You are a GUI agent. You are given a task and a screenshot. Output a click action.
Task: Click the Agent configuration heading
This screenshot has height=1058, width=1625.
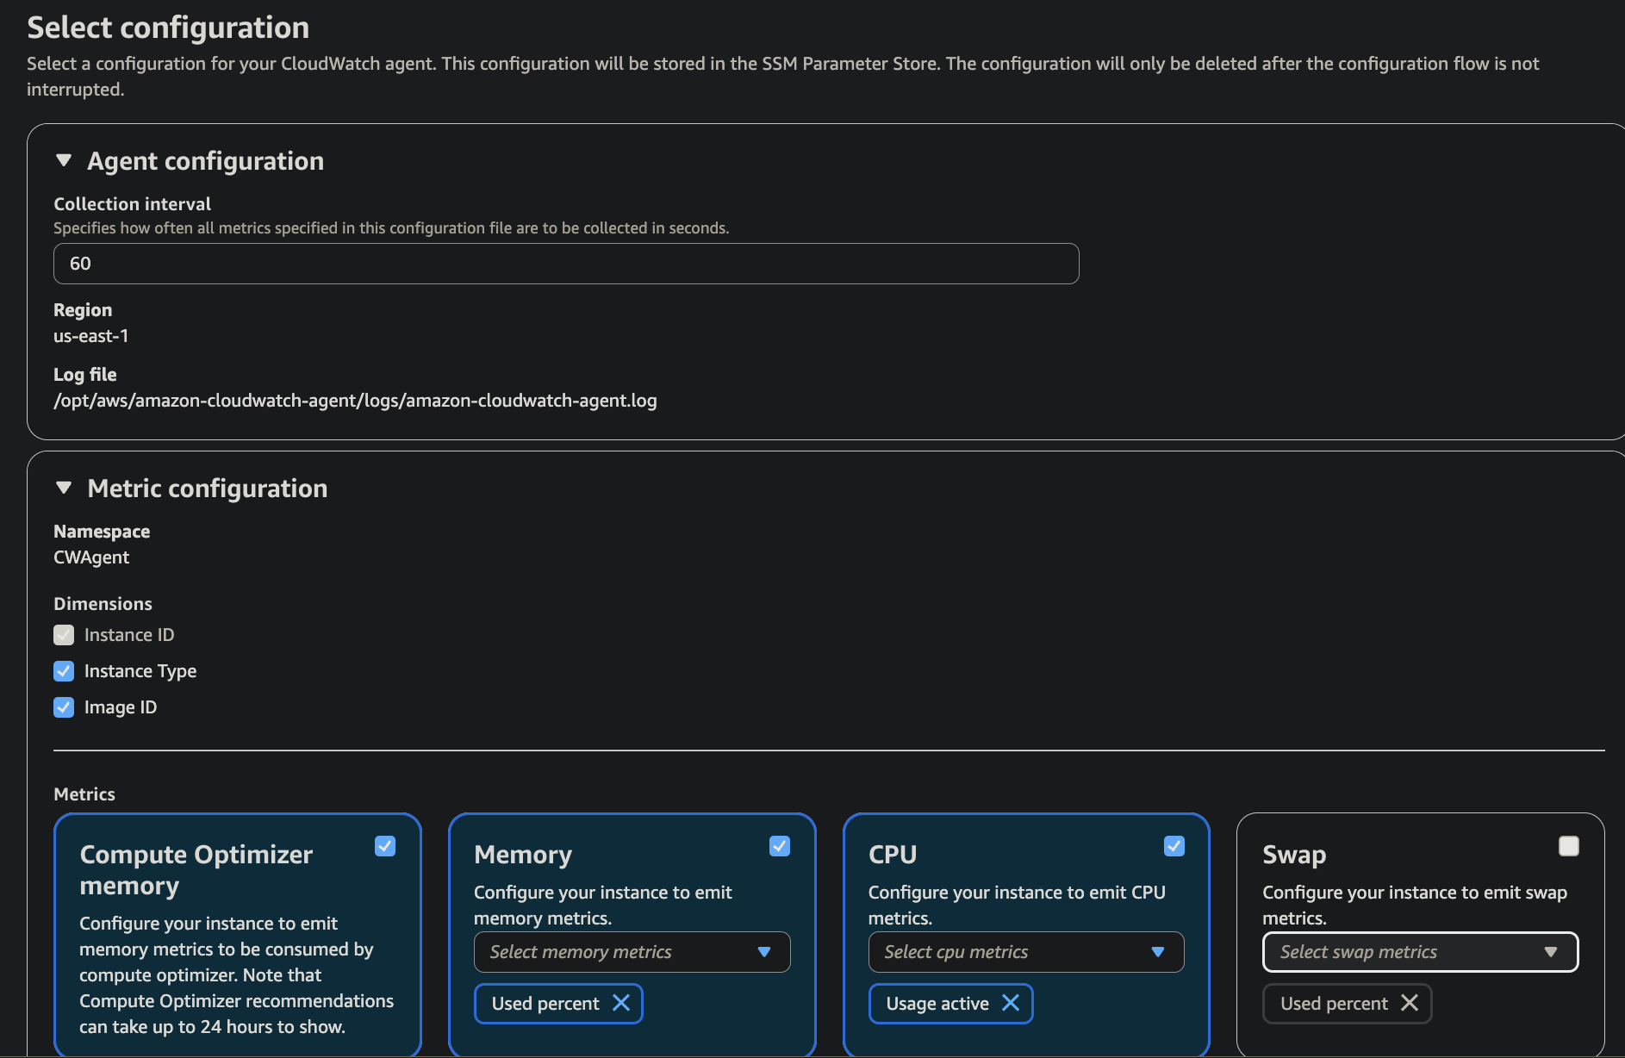coord(205,161)
